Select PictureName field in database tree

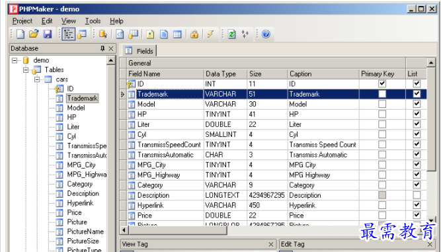coord(85,231)
